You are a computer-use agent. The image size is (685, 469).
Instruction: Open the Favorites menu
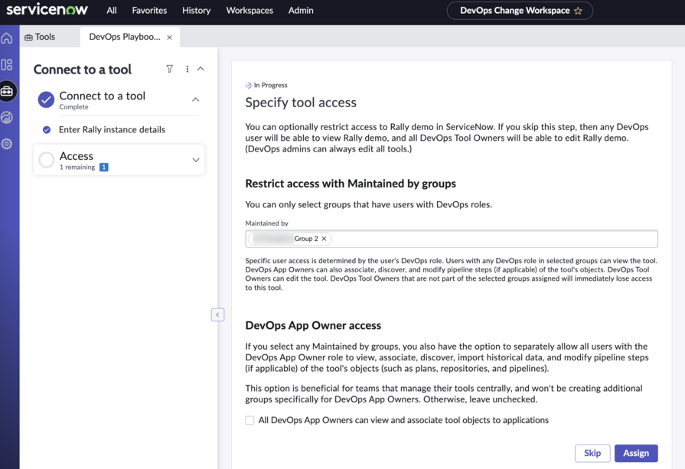[149, 11]
